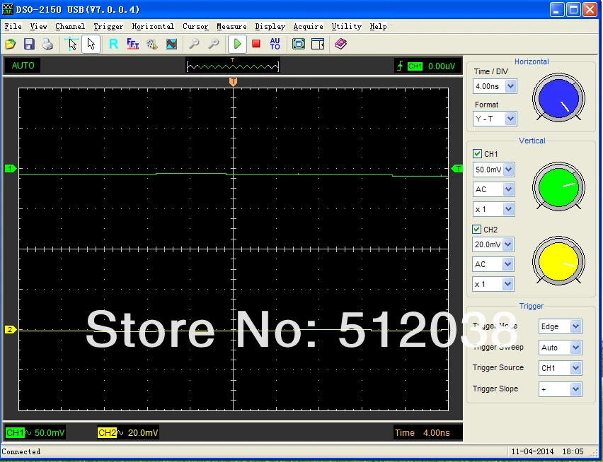Screen dimensions: 603x462
Task: Click the zoom in magnifier icon
Action: (x=214, y=44)
